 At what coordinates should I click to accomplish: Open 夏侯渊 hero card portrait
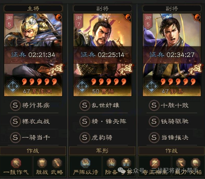33,55
